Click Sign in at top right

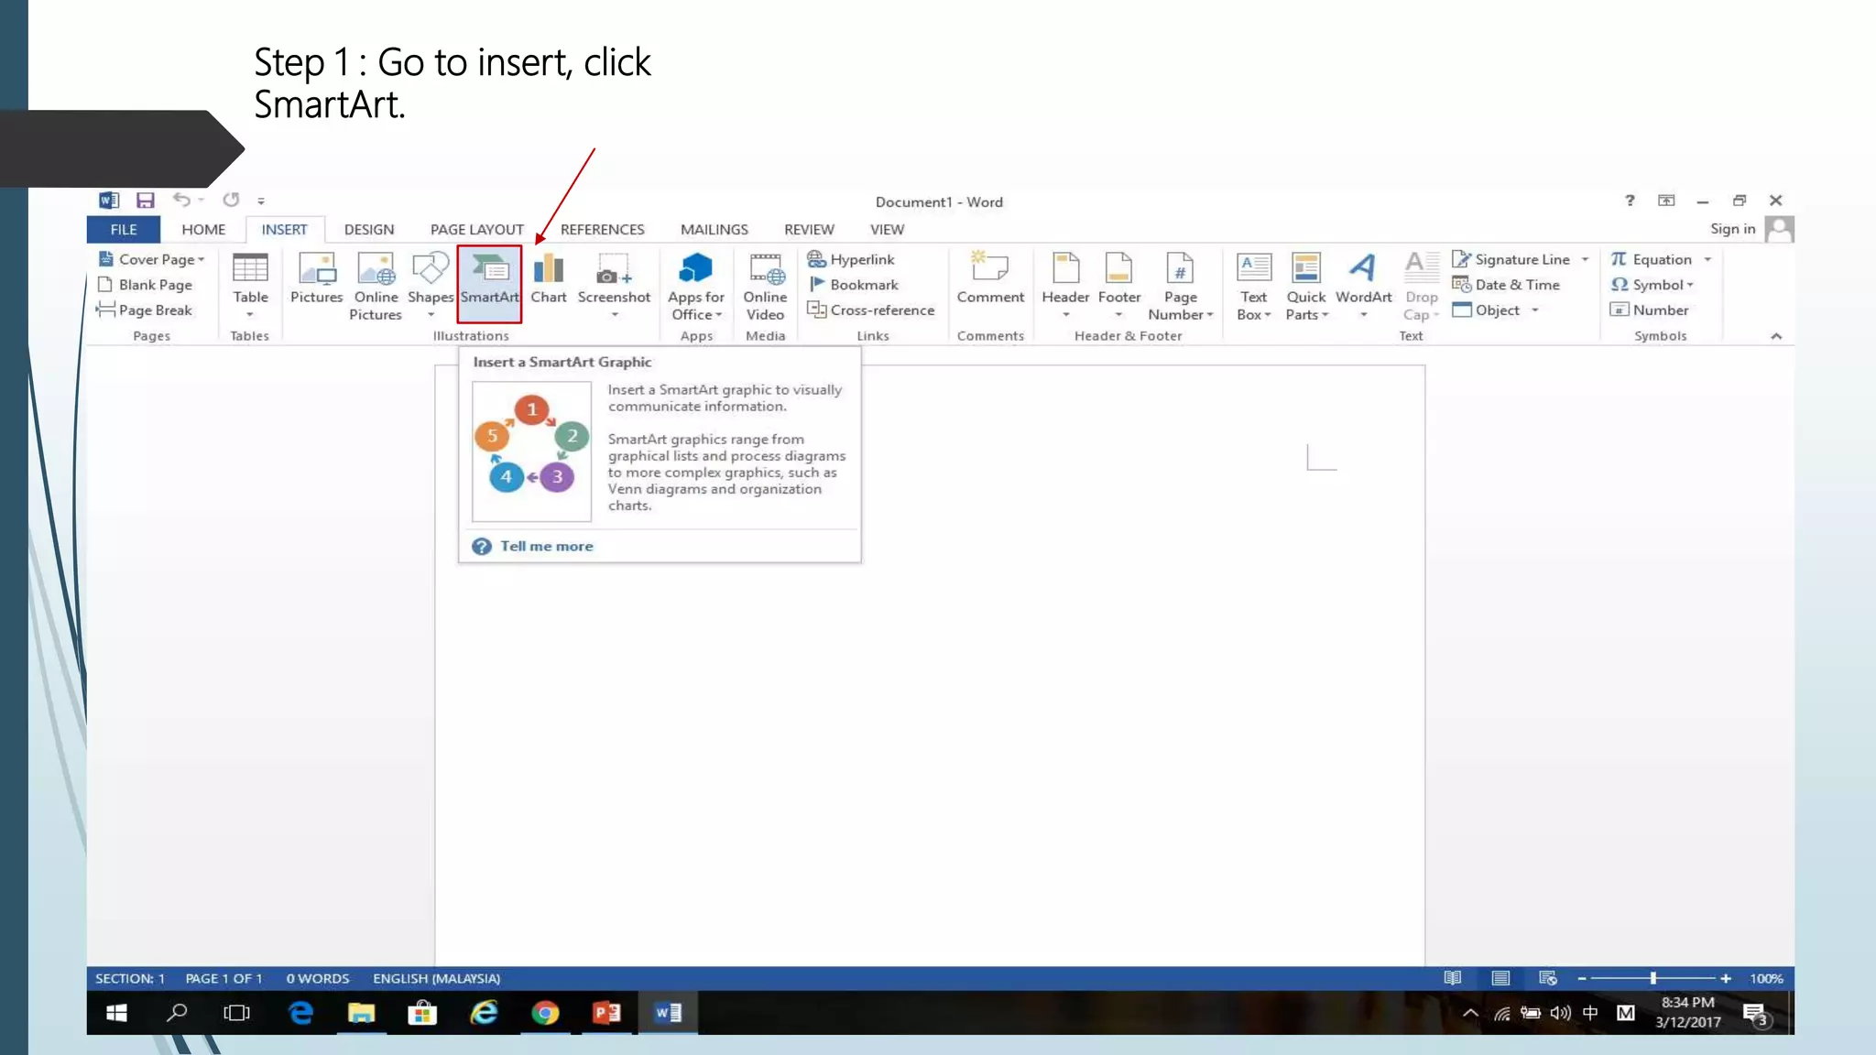pyautogui.click(x=1732, y=229)
